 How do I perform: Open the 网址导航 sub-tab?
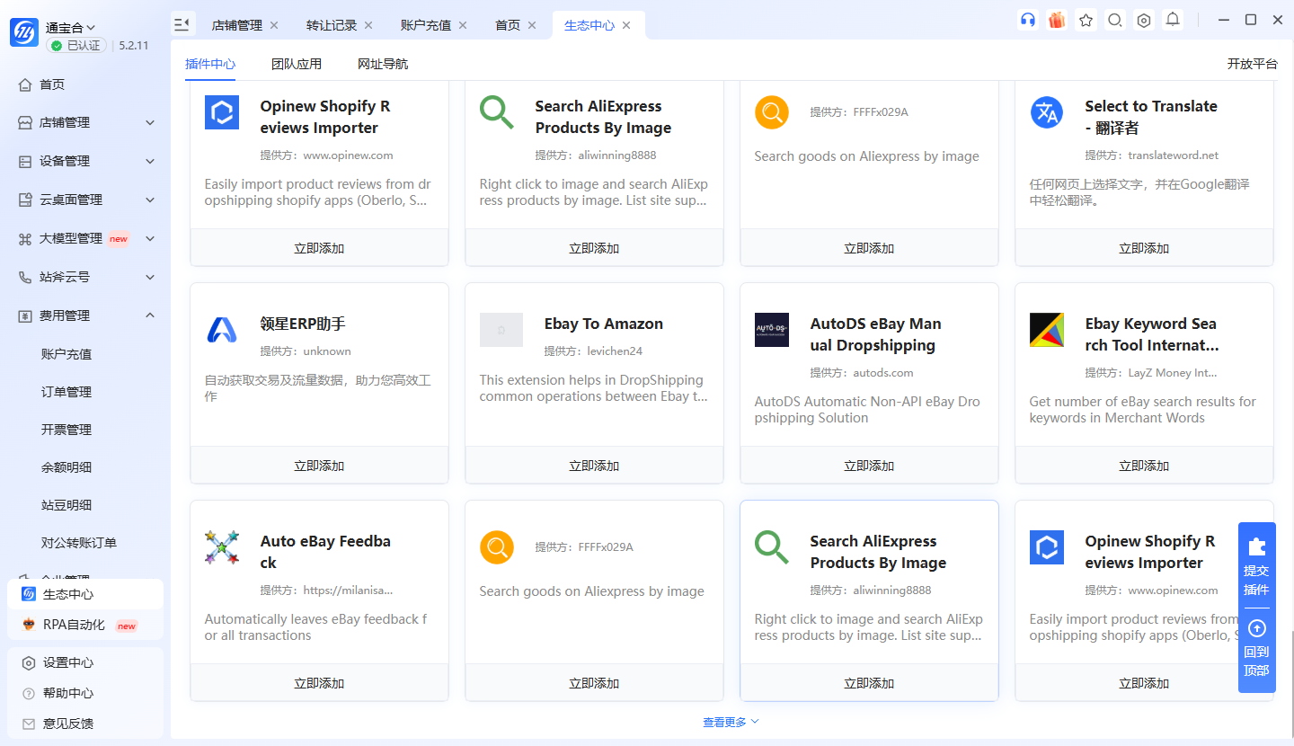(383, 64)
